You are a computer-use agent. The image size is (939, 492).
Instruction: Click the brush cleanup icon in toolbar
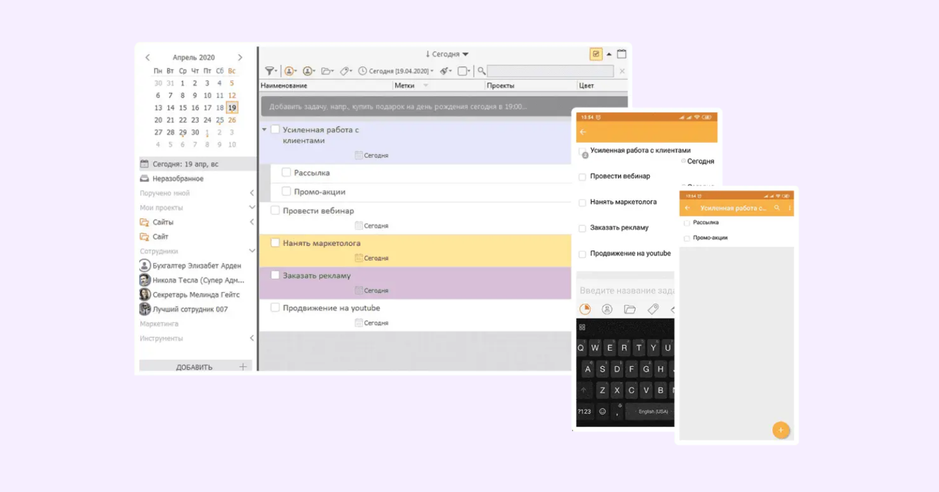coord(444,71)
